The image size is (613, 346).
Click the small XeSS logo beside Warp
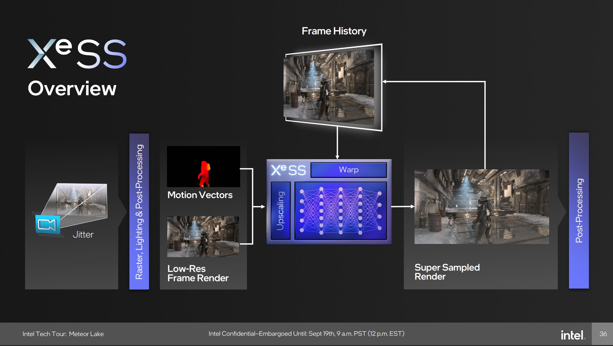pos(288,170)
